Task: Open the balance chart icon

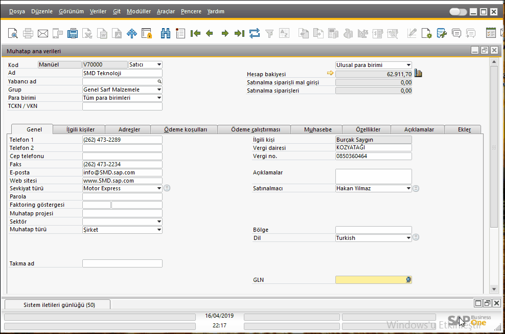Action: pos(418,74)
